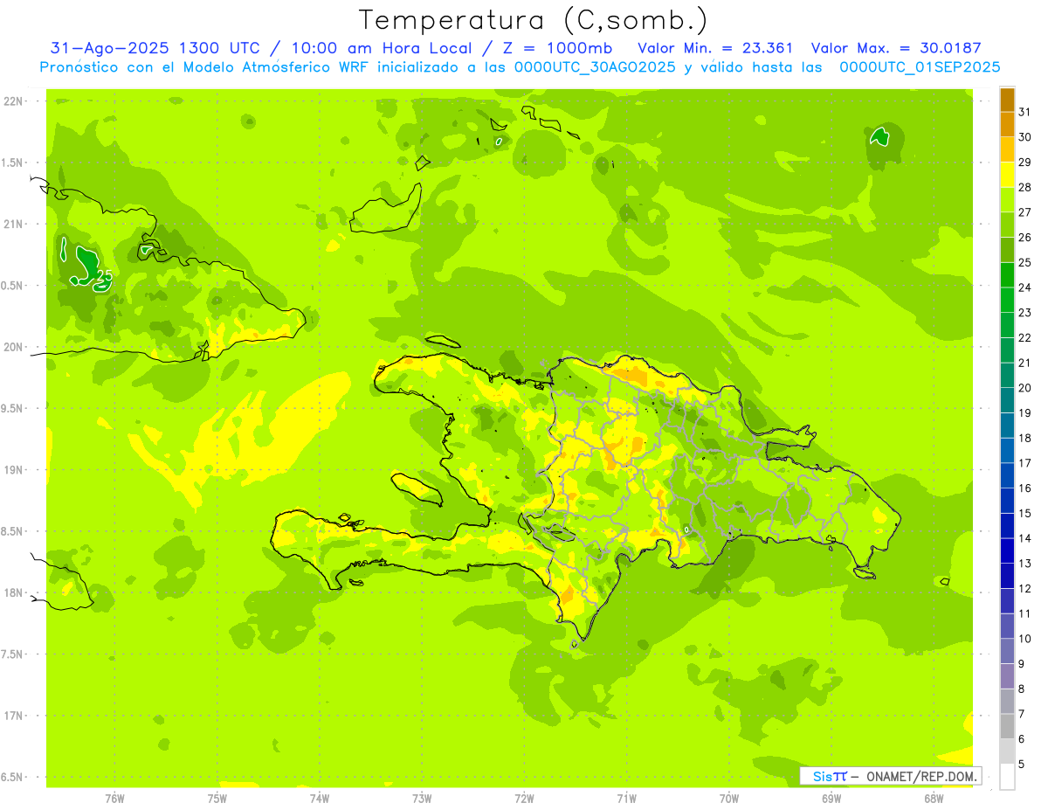
Task: Click the 'ONAMET/REP.DOM.' credit label
Action: [x=922, y=776]
